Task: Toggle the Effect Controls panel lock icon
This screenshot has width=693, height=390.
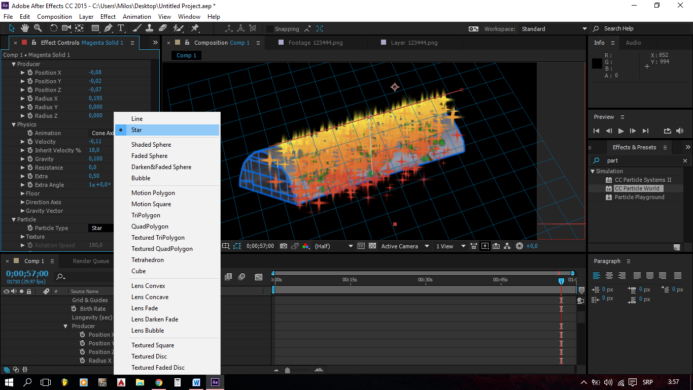Action: pos(34,43)
